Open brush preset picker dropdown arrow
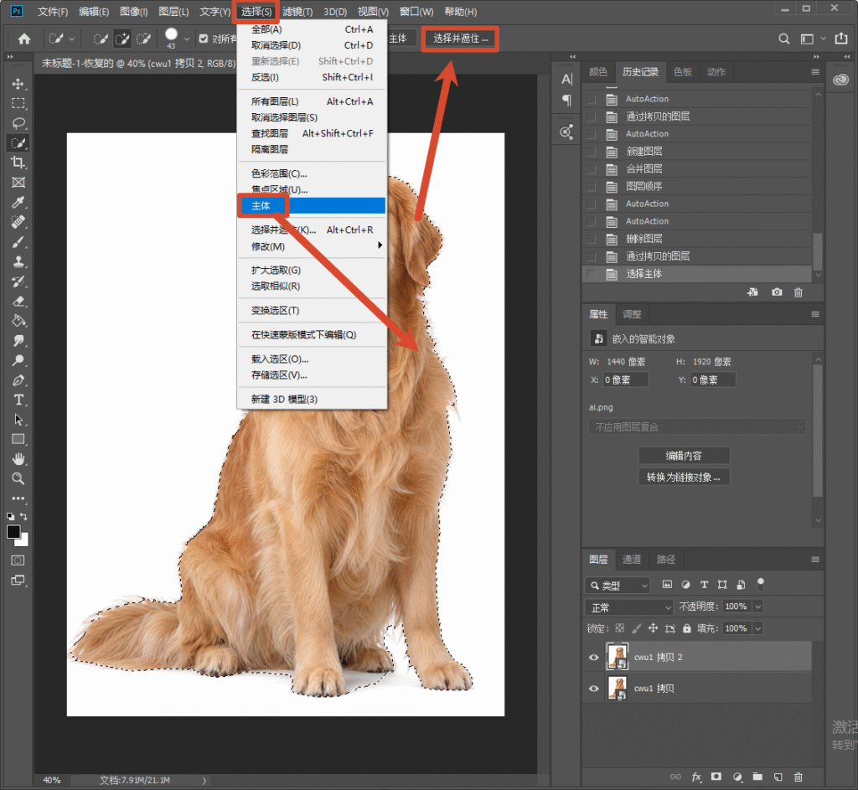 (187, 39)
